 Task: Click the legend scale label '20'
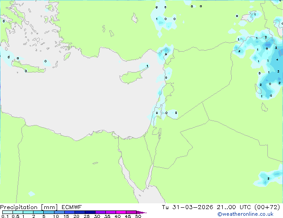tap(76, 216)
